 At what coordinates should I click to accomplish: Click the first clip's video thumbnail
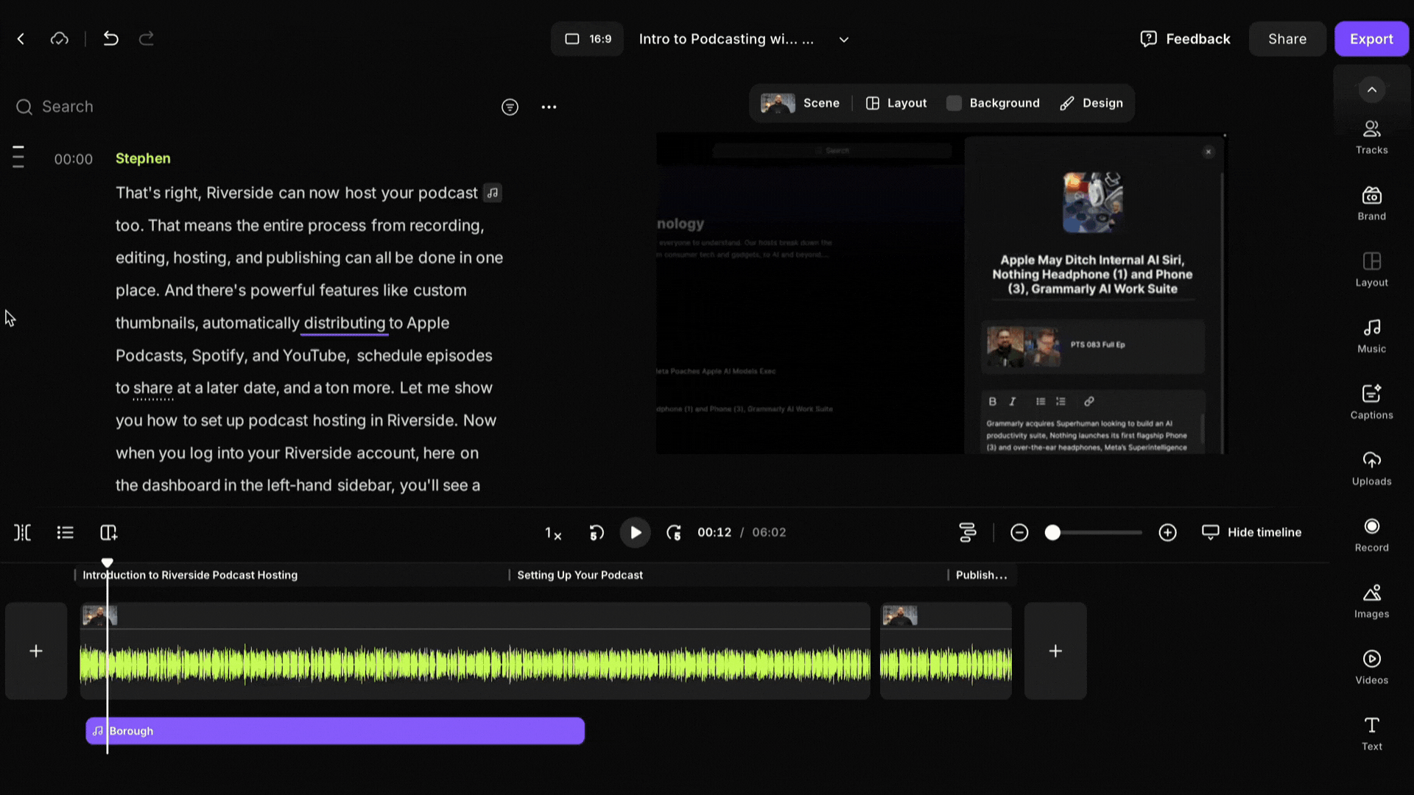tap(99, 615)
